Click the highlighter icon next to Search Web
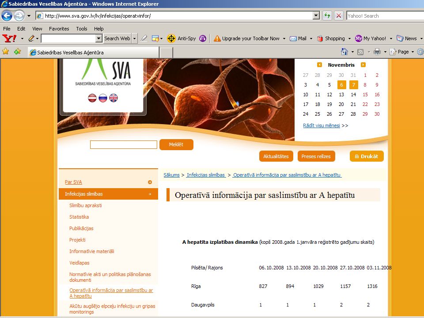The image size is (424, 318). click(x=144, y=38)
